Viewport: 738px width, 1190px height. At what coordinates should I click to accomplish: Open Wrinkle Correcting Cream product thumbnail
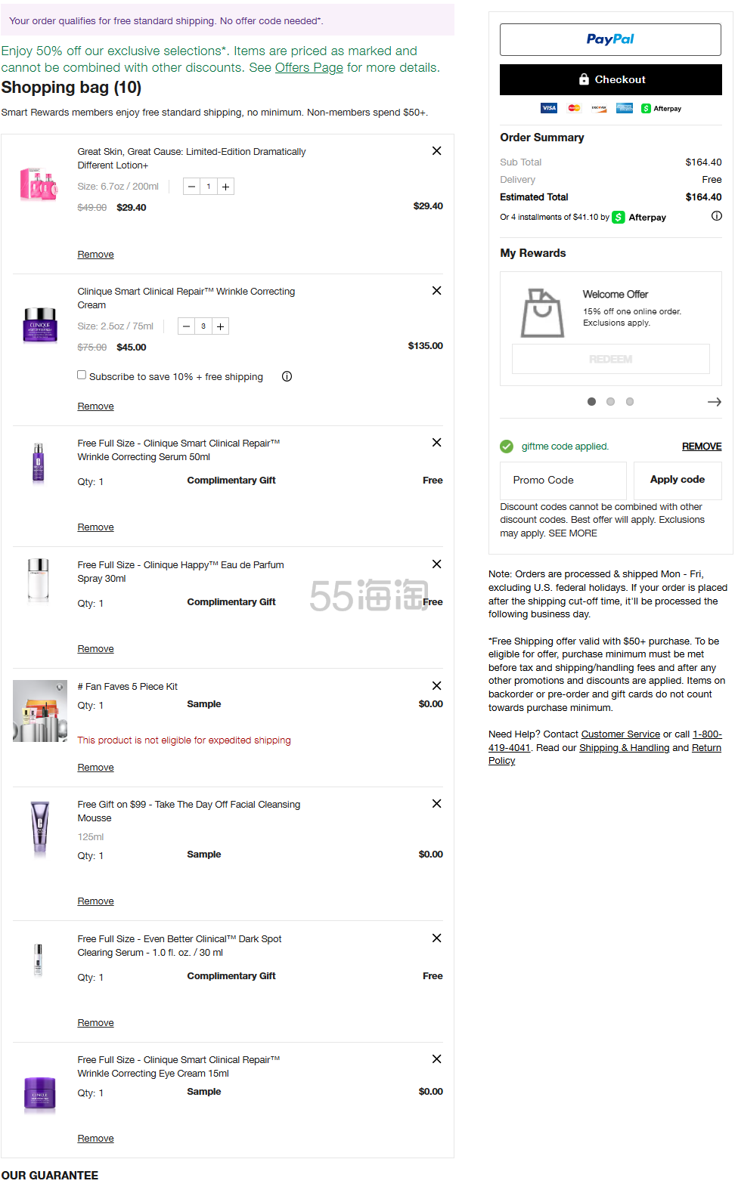pyautogui.click(x=40, y=326)
